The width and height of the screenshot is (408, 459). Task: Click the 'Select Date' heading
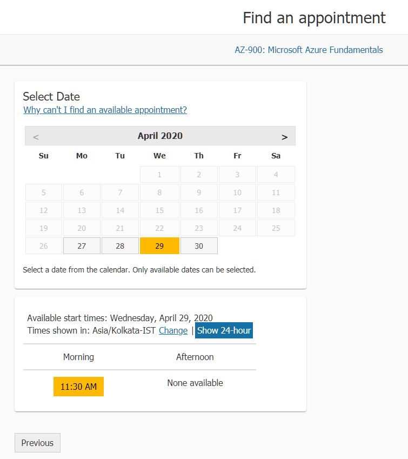pyautogui.click(x=51, y=97)
